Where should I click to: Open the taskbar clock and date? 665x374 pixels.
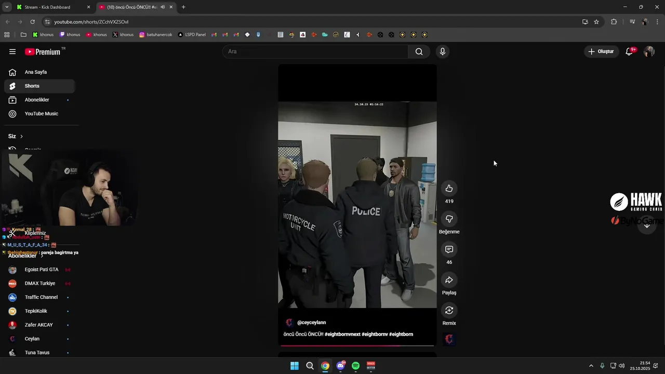[x=640, y=366]
